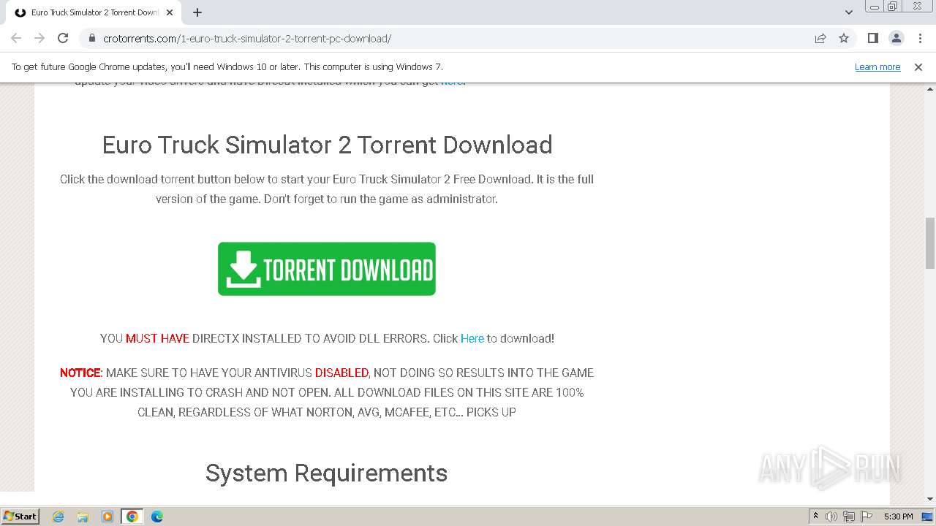Open the DirectX 'Here' download link
936x526 pixels.
[472, 338]
